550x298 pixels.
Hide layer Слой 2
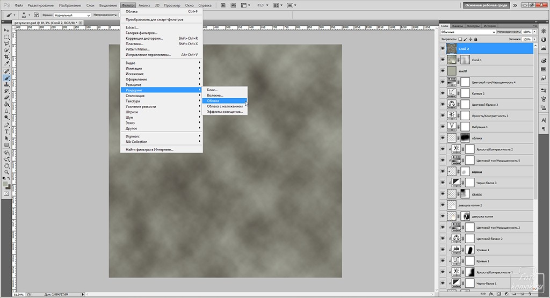pos(443,49)
